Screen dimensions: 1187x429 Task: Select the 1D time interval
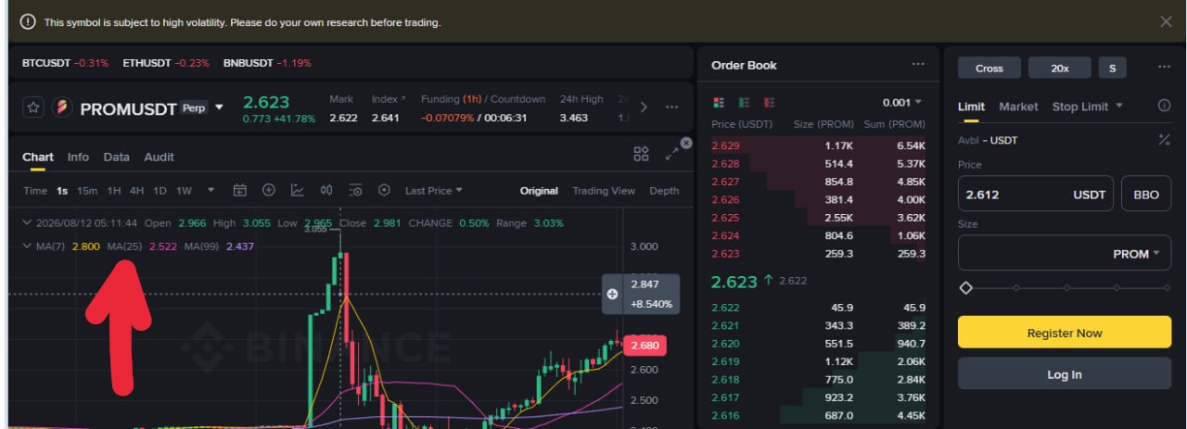click(x=160, y=191)
